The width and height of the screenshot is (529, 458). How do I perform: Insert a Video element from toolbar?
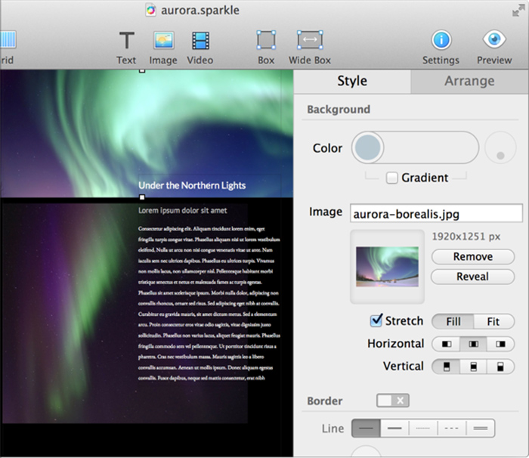(200, 41)
